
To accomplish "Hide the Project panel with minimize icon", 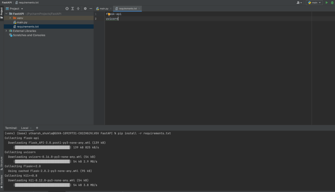I will (x=90, y=8).
